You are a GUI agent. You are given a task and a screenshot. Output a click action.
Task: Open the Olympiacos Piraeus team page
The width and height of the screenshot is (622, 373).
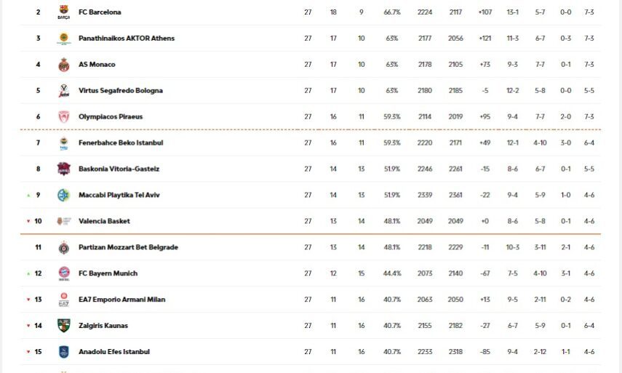pyautogui.click(x=111, y=117)
